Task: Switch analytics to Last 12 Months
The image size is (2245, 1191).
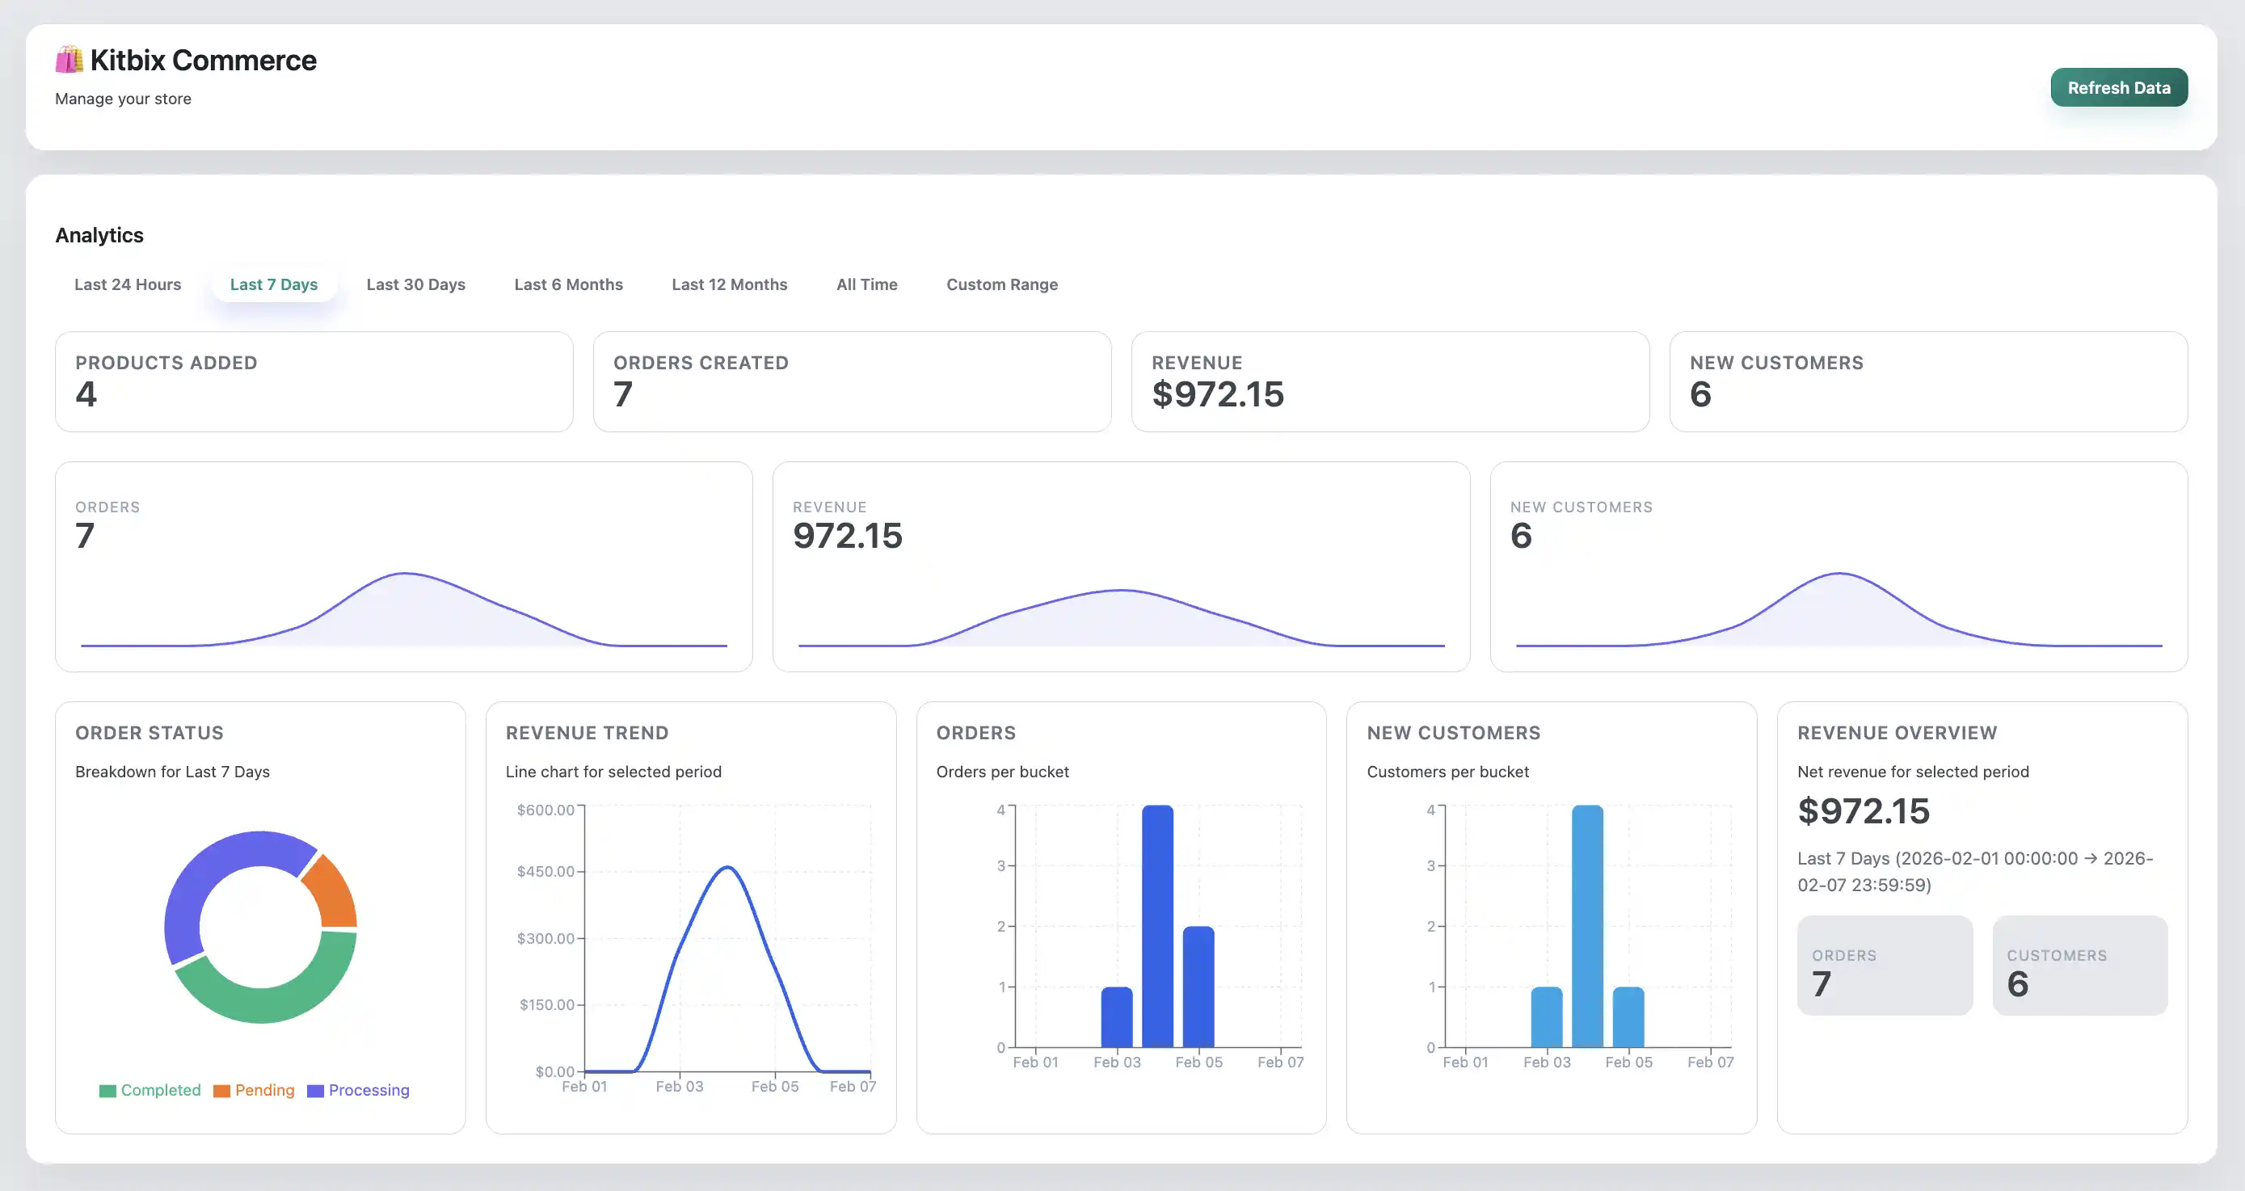Action: pyautogui.click(x=730, y=284)
